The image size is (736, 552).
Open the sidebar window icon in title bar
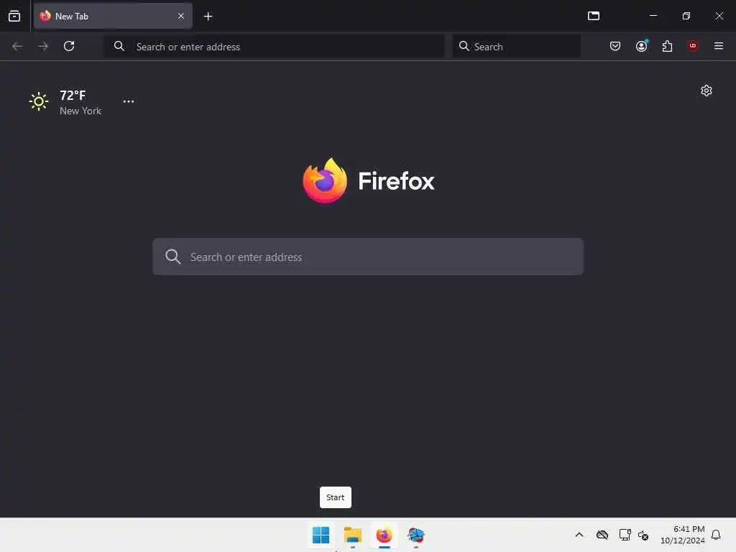594,16
